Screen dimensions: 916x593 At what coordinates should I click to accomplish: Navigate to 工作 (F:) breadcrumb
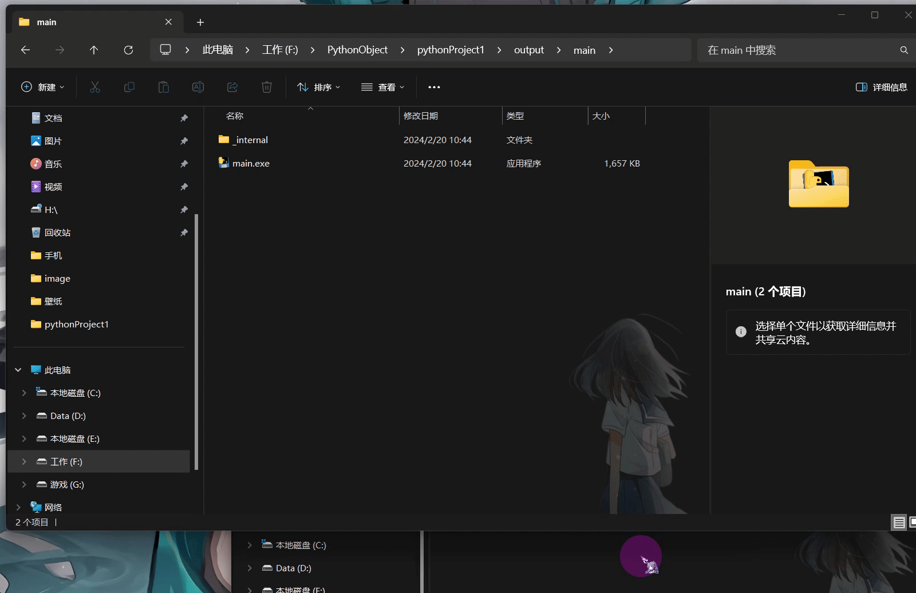[280, 50]
